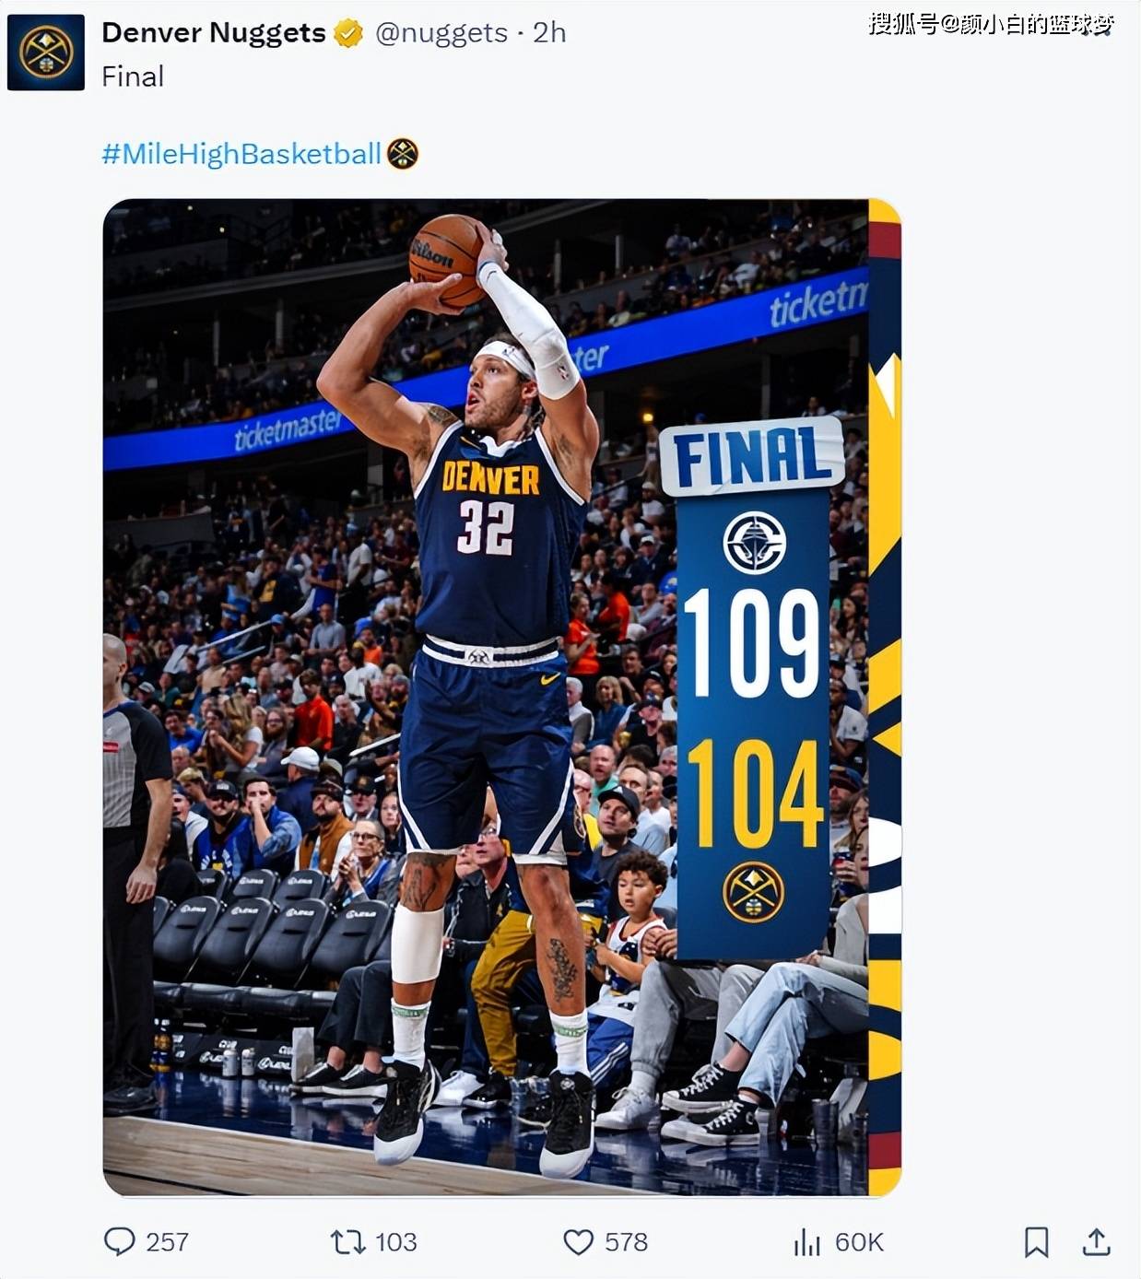Bookmark this post
Viewport: 1141px width, 1279px height.
pyautogui.click(x=1036, y=1242)
